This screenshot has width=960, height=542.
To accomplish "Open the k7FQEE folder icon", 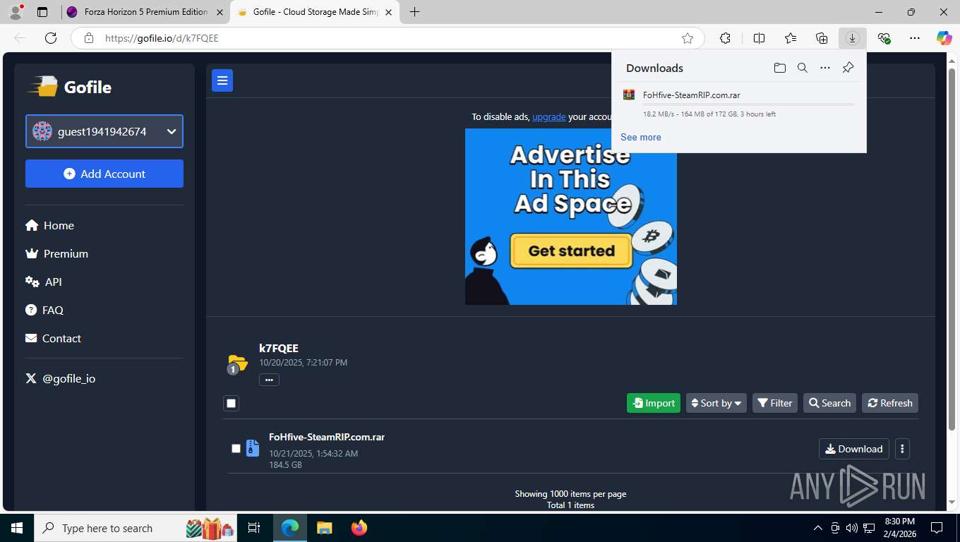I will coord(237,364).
